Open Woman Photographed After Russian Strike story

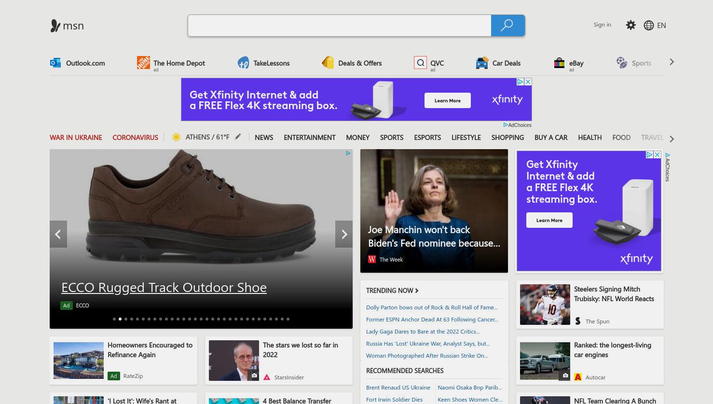coord(427,356)
